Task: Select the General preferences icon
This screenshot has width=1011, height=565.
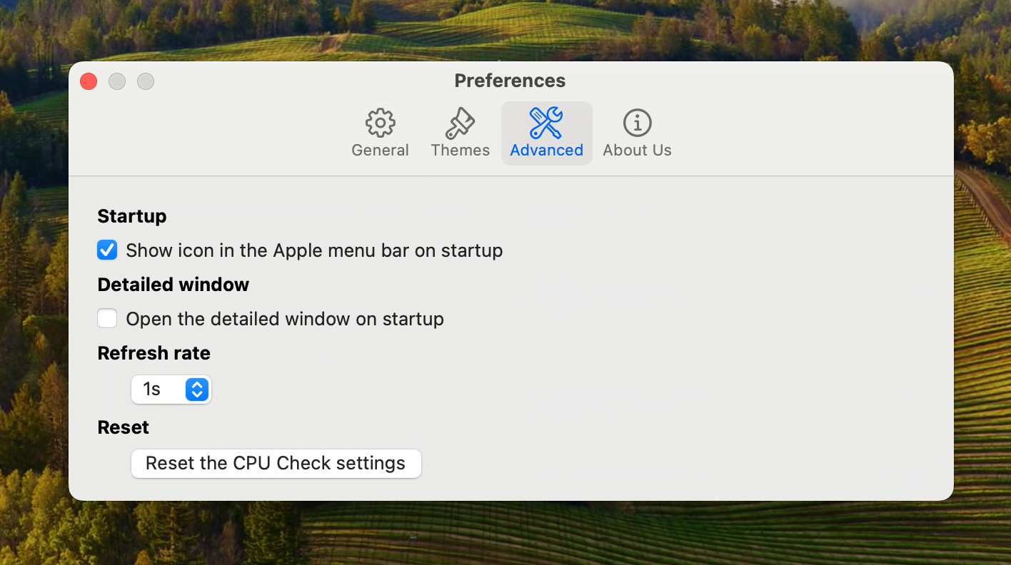Action: click(x=380, y=121)
